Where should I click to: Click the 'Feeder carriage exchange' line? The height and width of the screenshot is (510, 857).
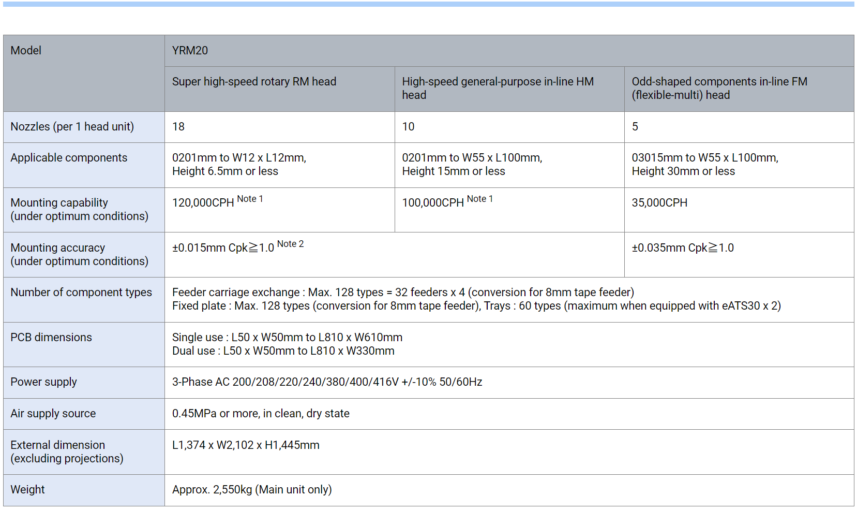tap(403, 293)
